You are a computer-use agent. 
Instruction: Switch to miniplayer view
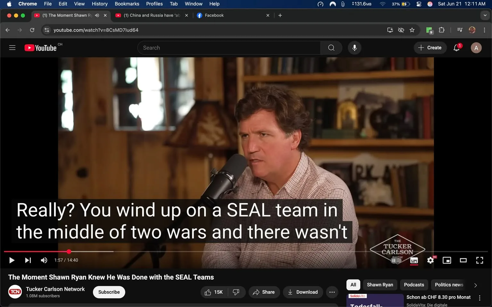pos(447,260)
